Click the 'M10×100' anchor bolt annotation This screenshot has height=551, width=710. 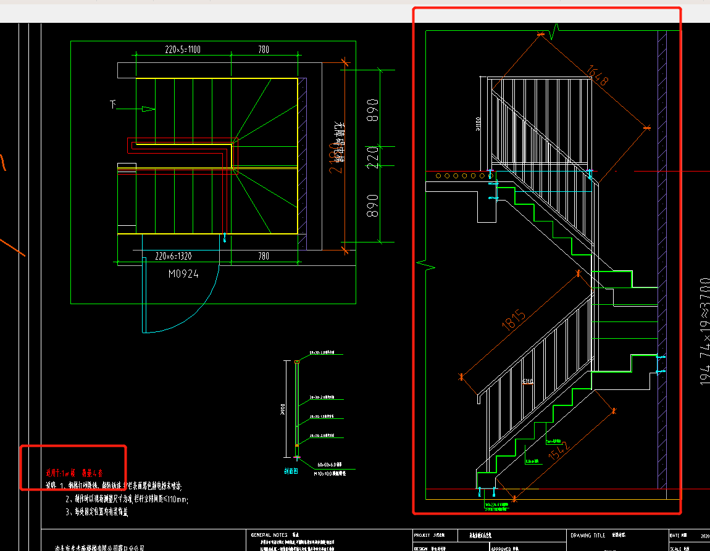point(330,474)
